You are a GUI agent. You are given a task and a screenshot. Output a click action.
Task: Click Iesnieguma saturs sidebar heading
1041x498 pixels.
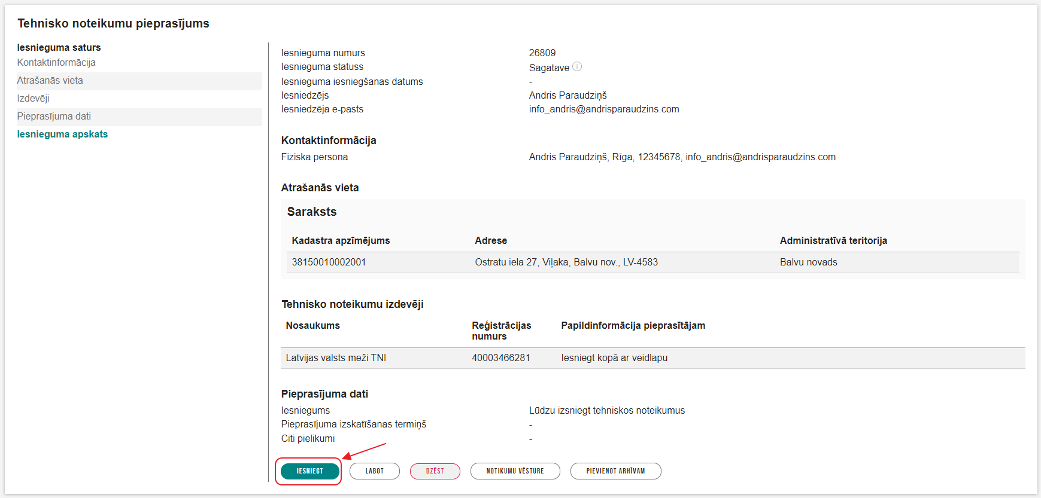click(59, 48)
